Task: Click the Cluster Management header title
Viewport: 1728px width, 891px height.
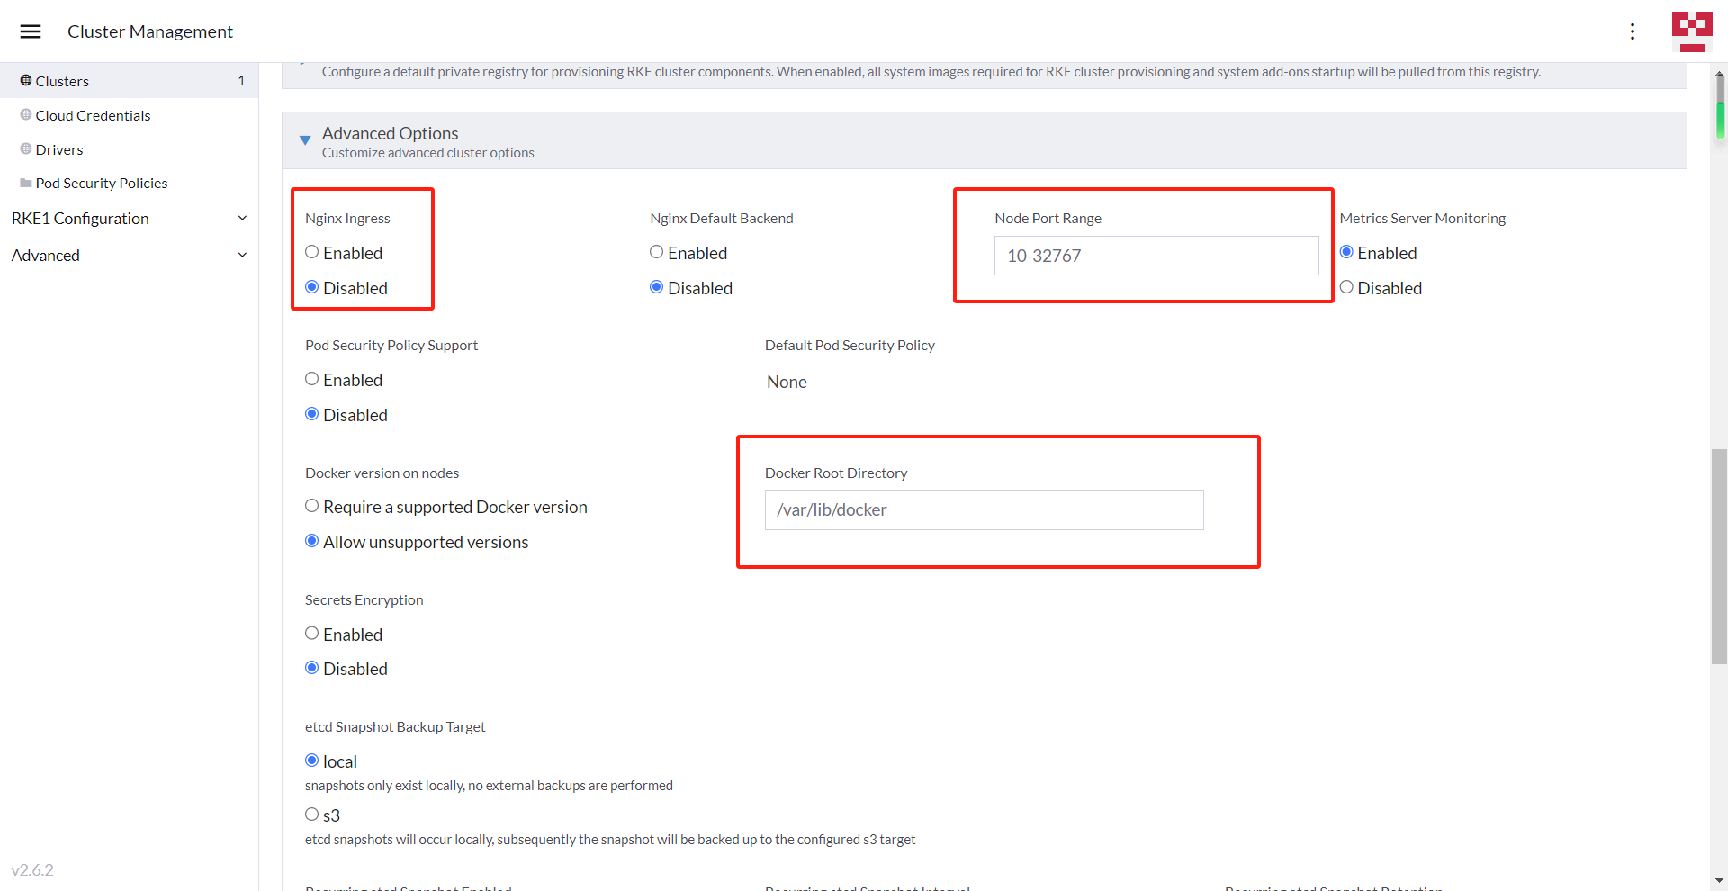Action: [150, 31]
